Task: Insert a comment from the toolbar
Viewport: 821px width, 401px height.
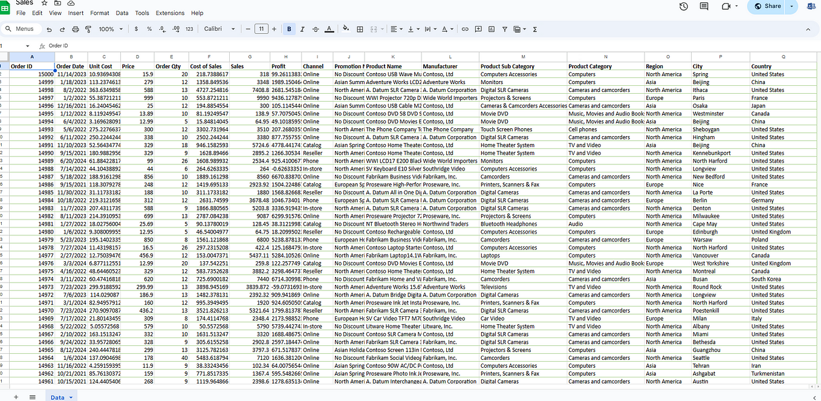Action: click(x=478, y=29)
